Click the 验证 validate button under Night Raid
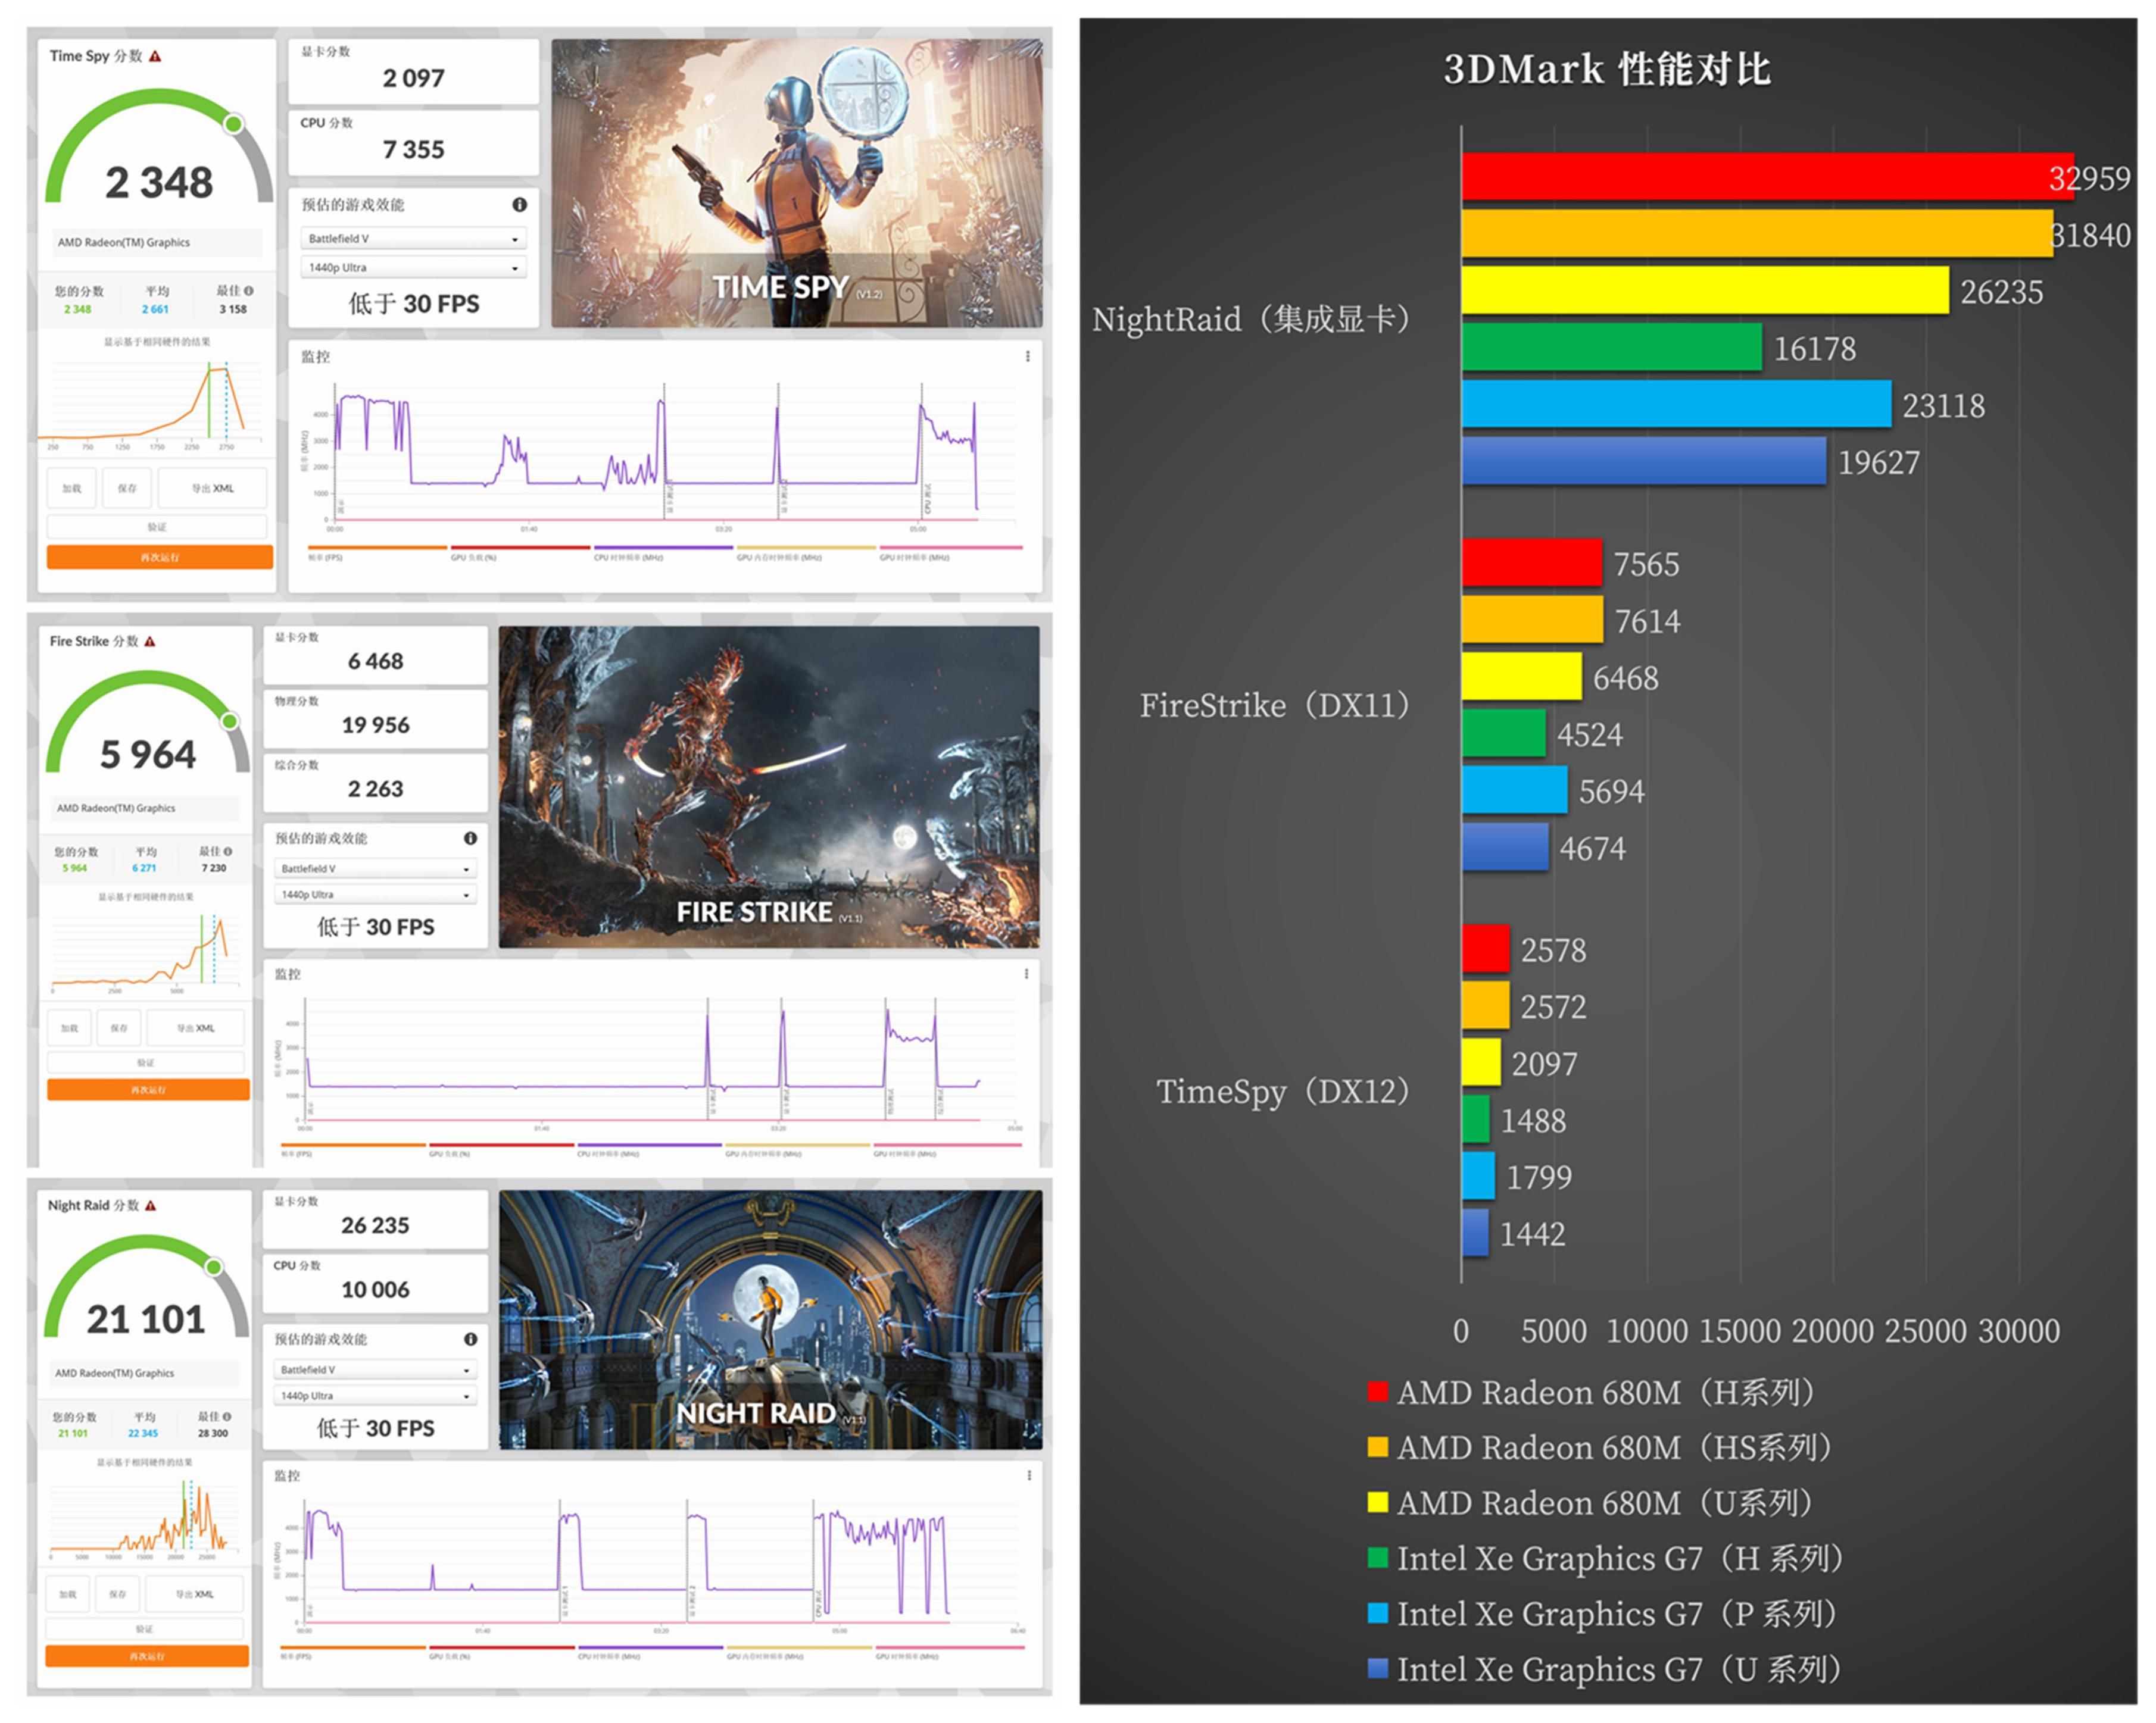 pyautogui.click(x=145, y=1629)
